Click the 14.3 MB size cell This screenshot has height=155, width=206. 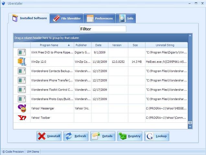(x=137, y=62)
